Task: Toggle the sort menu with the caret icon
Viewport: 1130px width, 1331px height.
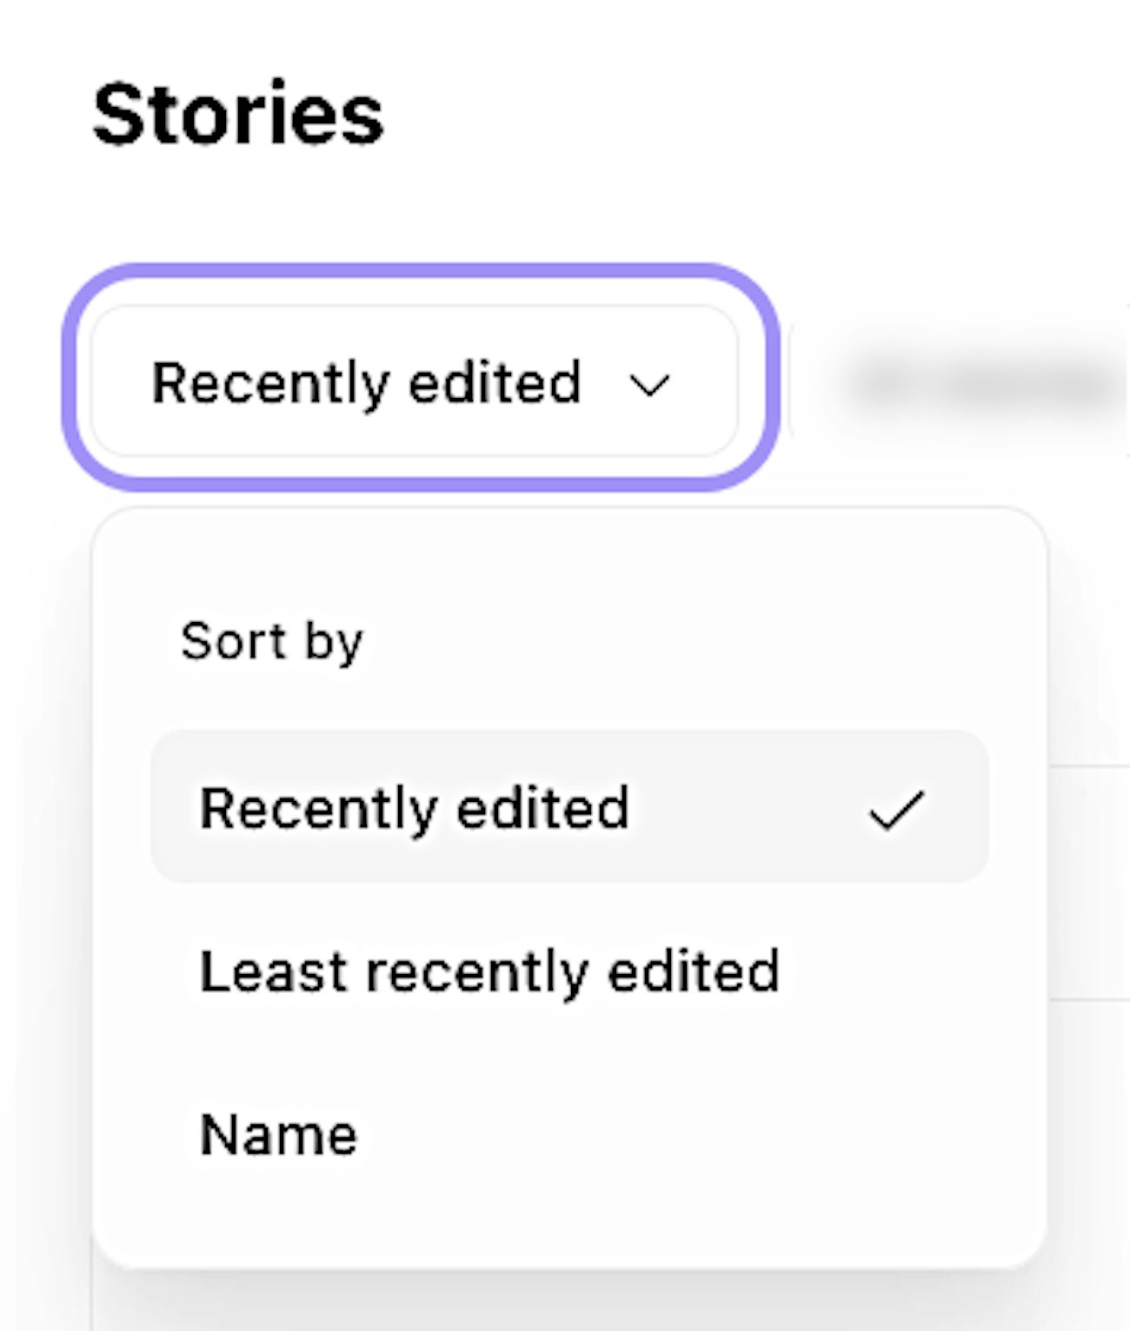Action: [x=649, y=384]
